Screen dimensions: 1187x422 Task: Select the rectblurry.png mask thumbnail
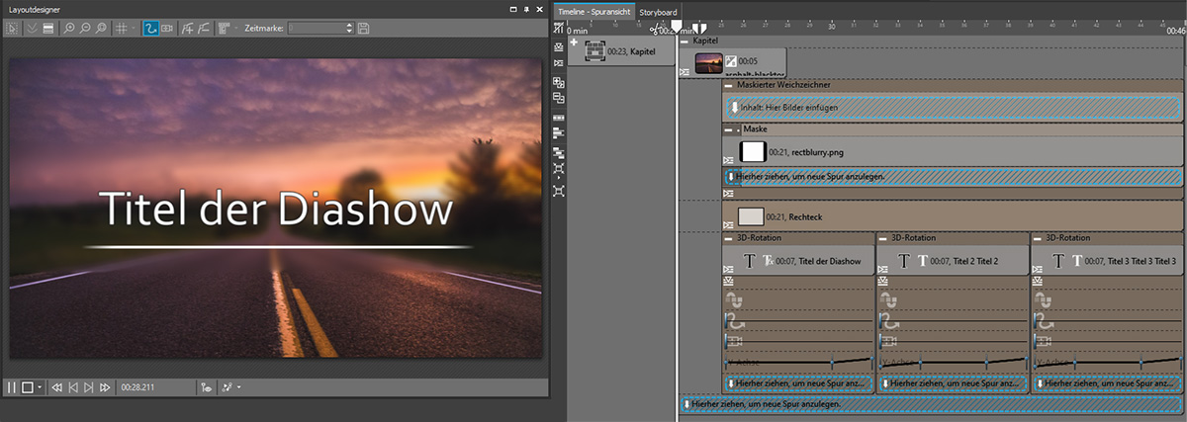pos(753,152)
